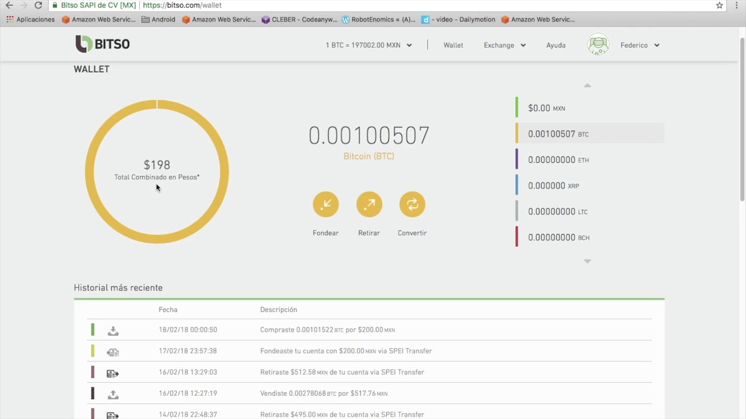Image resolution: width=746 pixels, height=419 pixels.
Task: Click the page vertical scrollbar
Action: [742, 119]
